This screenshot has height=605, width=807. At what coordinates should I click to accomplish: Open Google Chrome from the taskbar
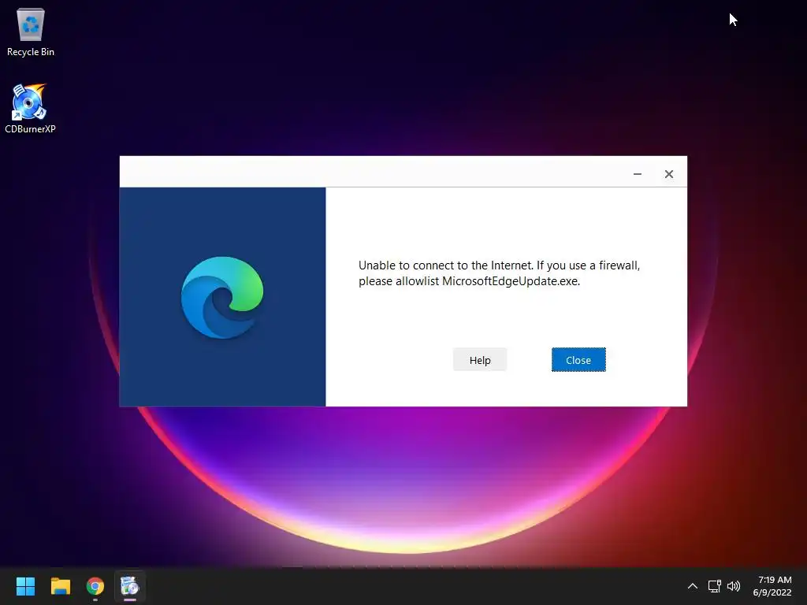point(95,586)
